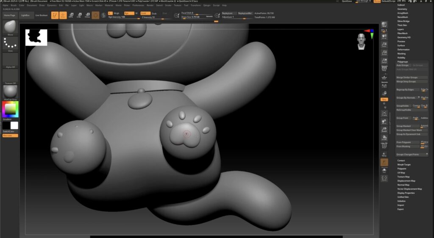Click the Scroll canvas icon
Viewport: 434px width, 238px height.
(384, 36)
